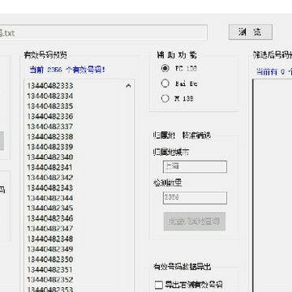The width and height of the screenshot is (292, 292).
Task: Select number 13440482352 in the list
Action: point(50,280)
